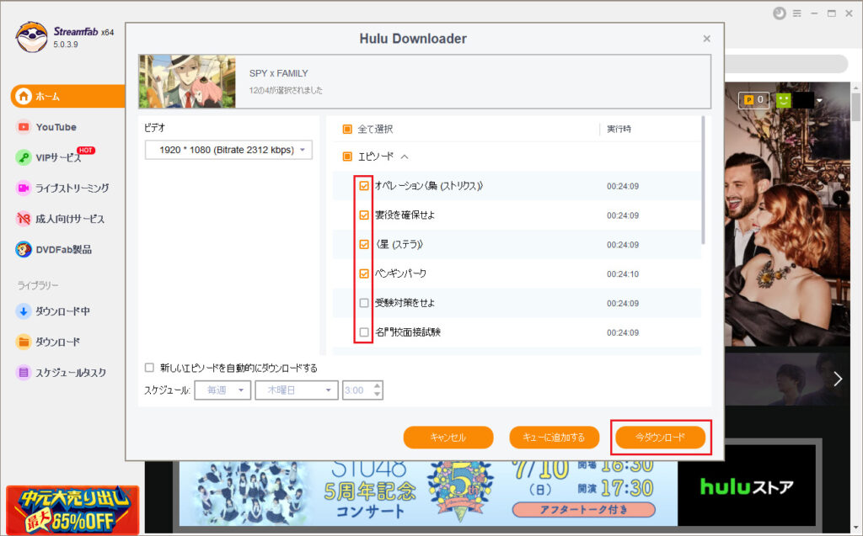Click the huluストア logo
863x536 pixels.
coord(747,486)
